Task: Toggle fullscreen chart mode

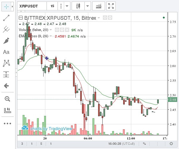Action: click(x=111, y=6)
